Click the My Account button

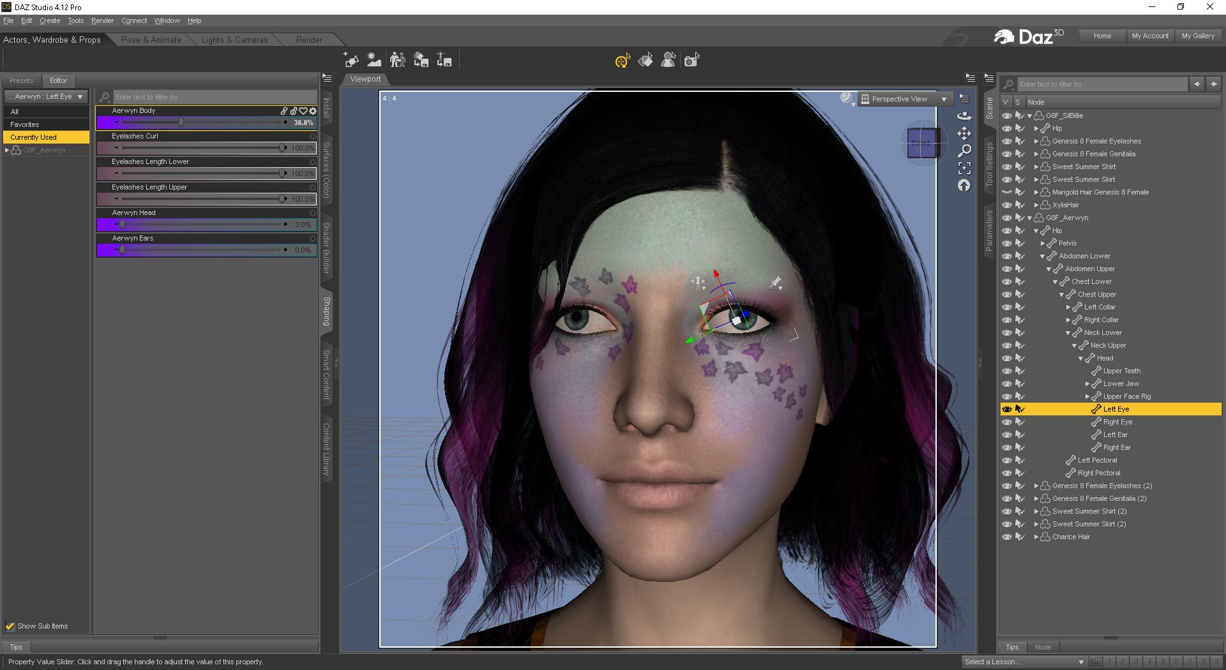pyautogui.click(x=1150, y=36)
